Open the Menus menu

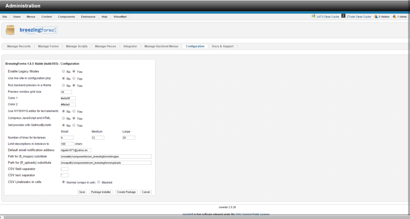[31, 17]
